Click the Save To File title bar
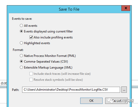The width and height of the screenshot is (138, 107). coord(69,9)
